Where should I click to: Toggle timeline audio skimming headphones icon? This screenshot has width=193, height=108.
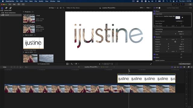(178, 67)
